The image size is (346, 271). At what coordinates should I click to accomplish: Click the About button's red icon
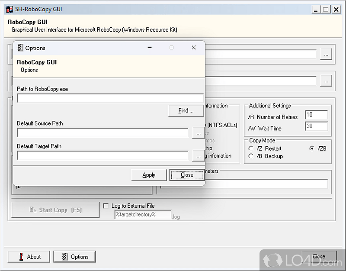tap(21, 257)
